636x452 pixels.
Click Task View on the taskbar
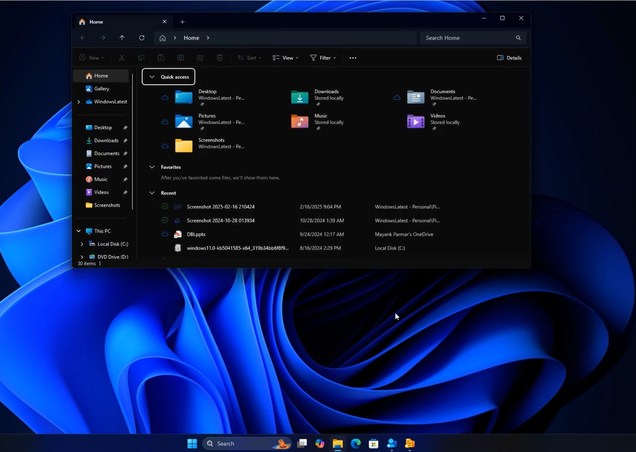[302, 444]
